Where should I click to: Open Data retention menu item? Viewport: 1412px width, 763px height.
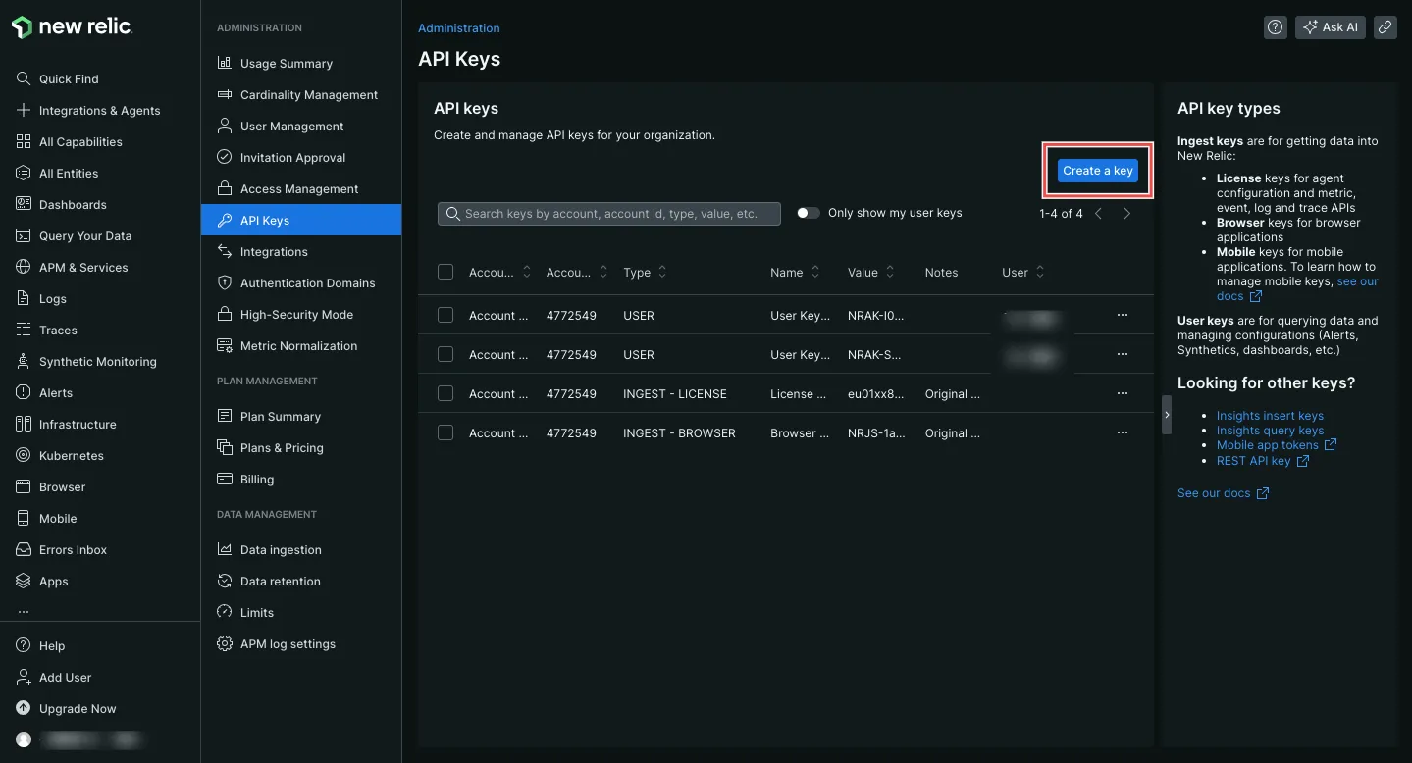[301, 582]
